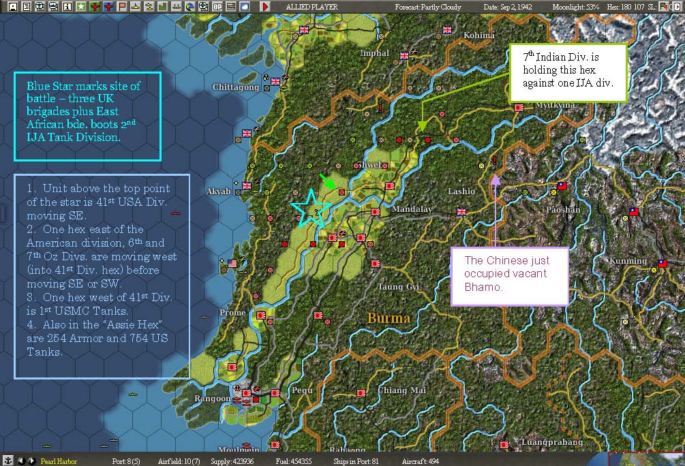Click the save game disk icon
685x466 pixels.
coord(13,7)
